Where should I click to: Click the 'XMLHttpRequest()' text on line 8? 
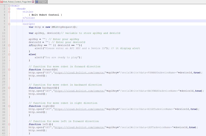[x=63, y=27]
